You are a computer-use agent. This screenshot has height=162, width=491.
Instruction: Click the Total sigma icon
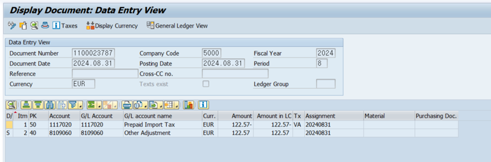[92, 105]
